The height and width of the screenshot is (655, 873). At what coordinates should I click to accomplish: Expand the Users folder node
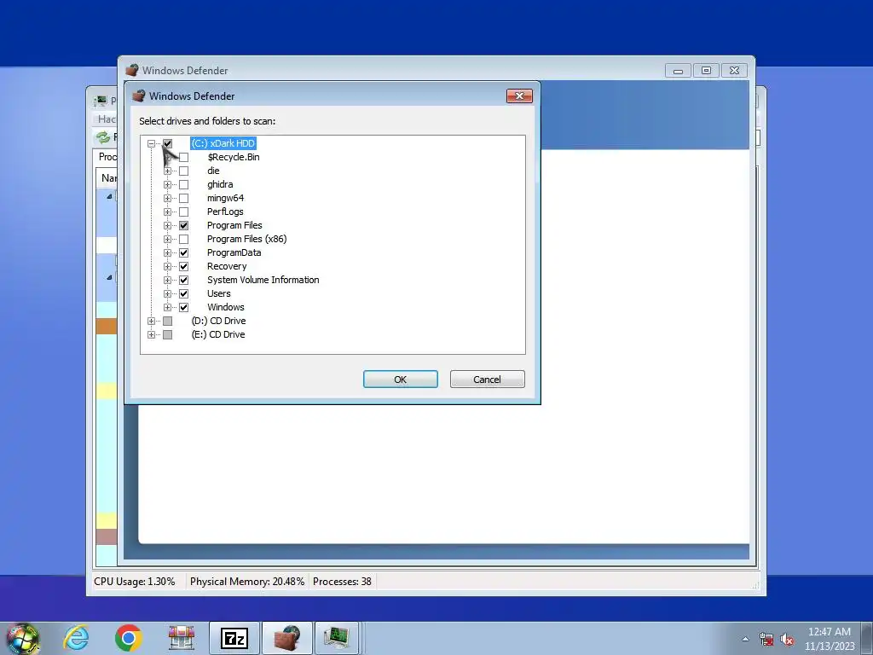click(x=167, y=293)
